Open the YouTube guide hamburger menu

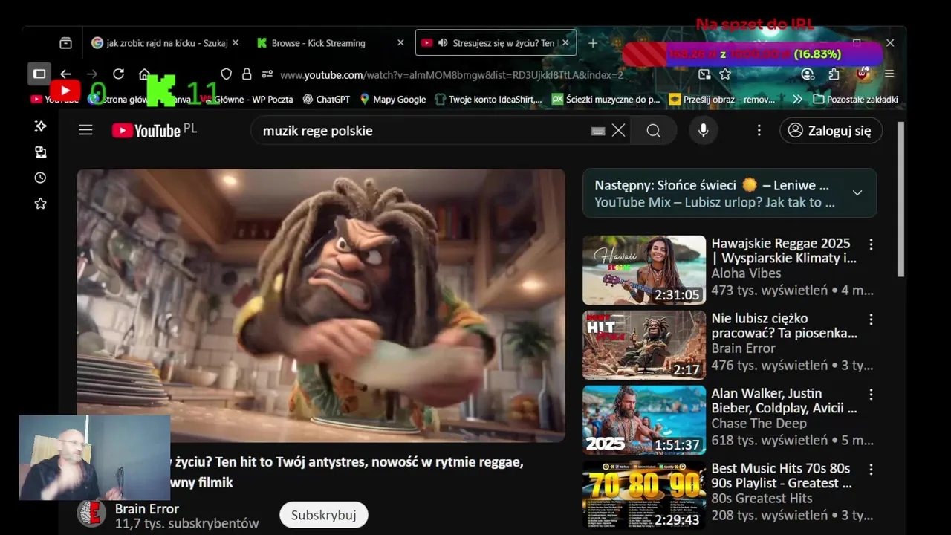point(85,130)
